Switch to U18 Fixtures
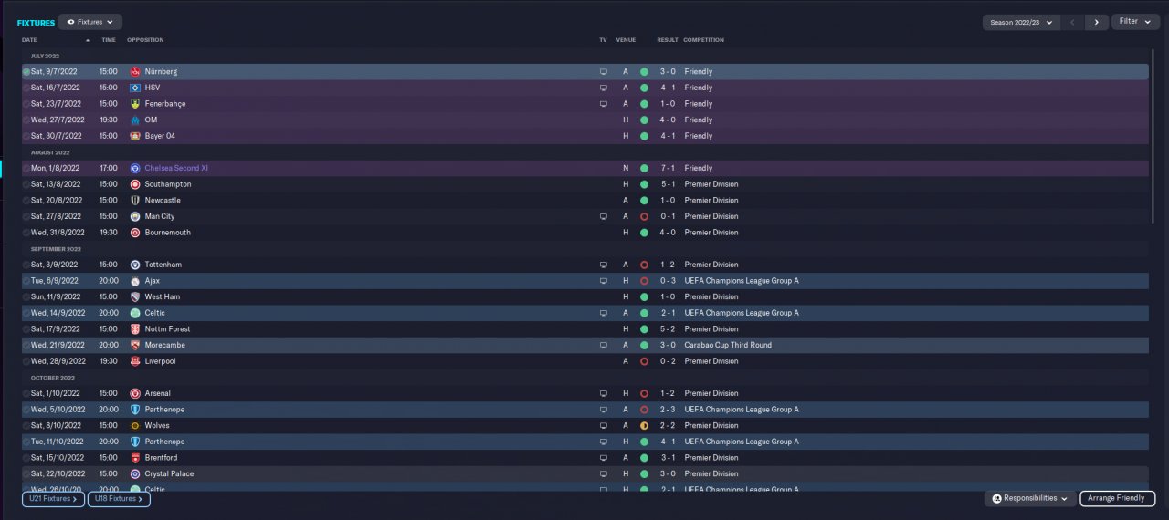The width and height of the screenshot is (1169, 520). [x=119, y=499]
